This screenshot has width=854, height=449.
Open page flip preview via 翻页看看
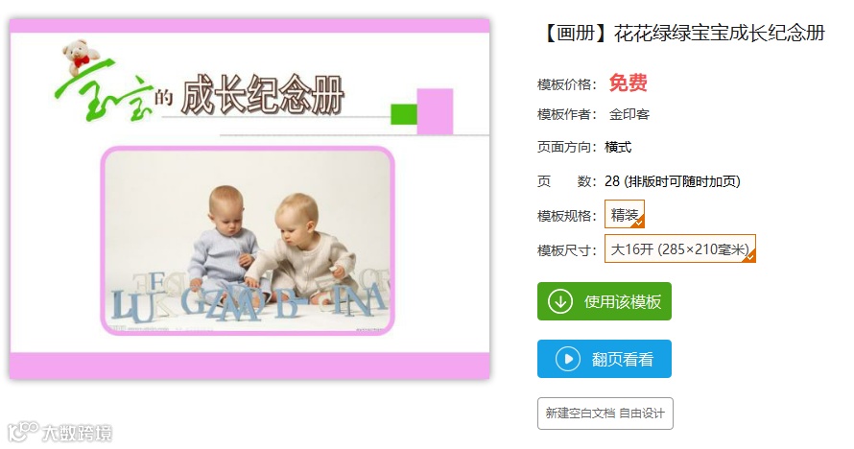coord(604,359)
